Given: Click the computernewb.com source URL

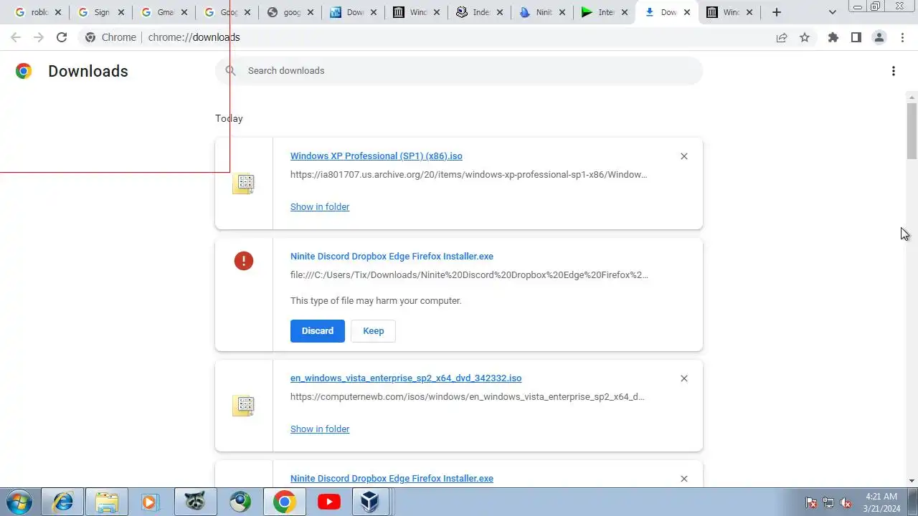Looking at the screenshot, I should pyautogui.click(x=467, y=396).
